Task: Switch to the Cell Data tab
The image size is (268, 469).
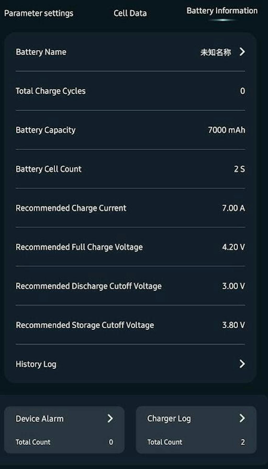Action: click(130, 13)
